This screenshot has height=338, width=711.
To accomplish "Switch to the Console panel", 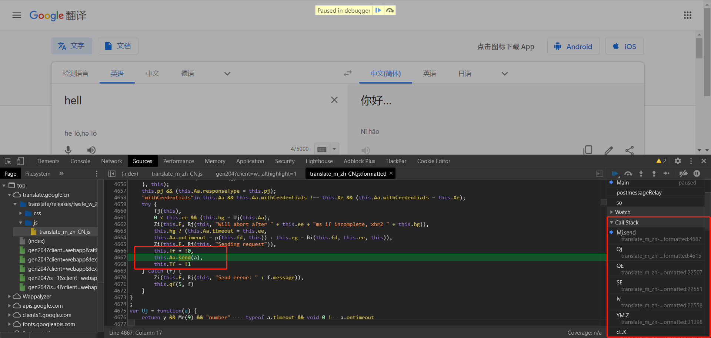I will (x=80, y=161).
